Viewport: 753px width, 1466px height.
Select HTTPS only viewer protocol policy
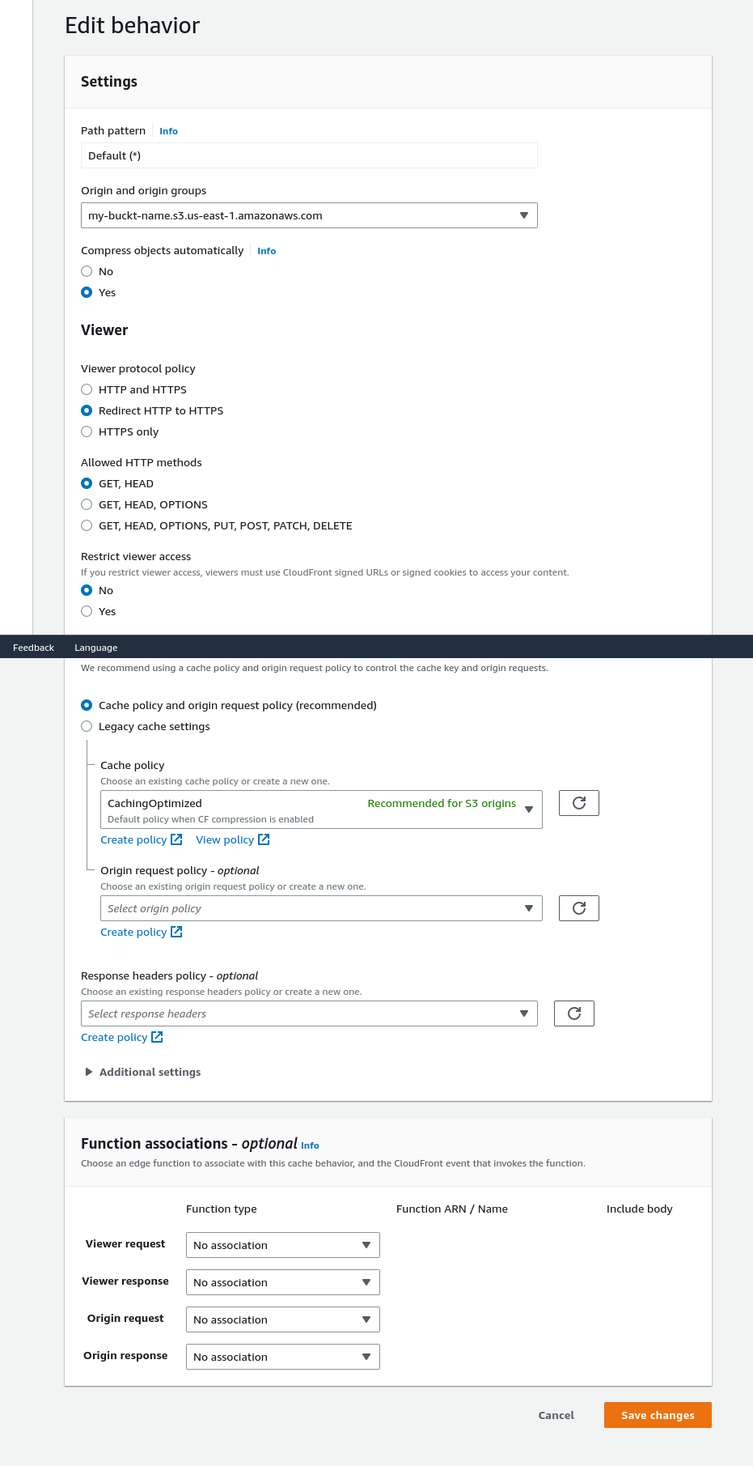coord(87,431)
